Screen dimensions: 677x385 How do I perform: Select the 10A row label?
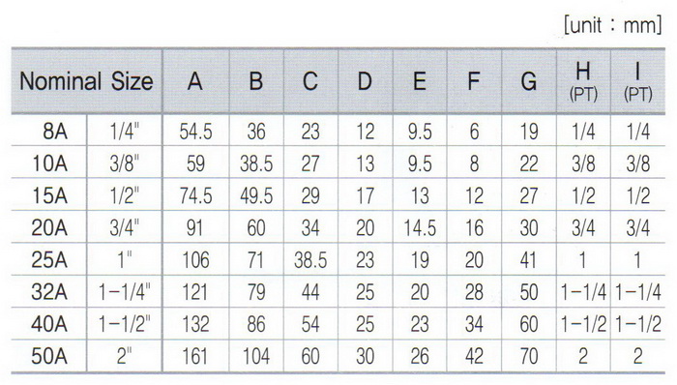tap(50, 163)
